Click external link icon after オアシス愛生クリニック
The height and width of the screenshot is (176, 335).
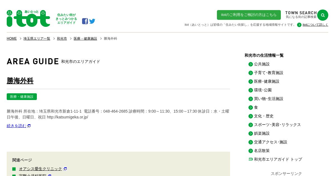click(65, 169)
